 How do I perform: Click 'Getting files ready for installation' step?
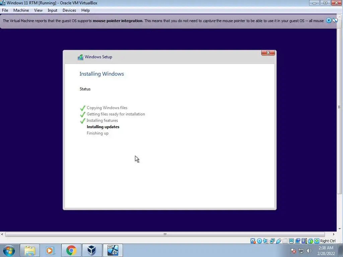pyautogui.click(x=116, y=114)
